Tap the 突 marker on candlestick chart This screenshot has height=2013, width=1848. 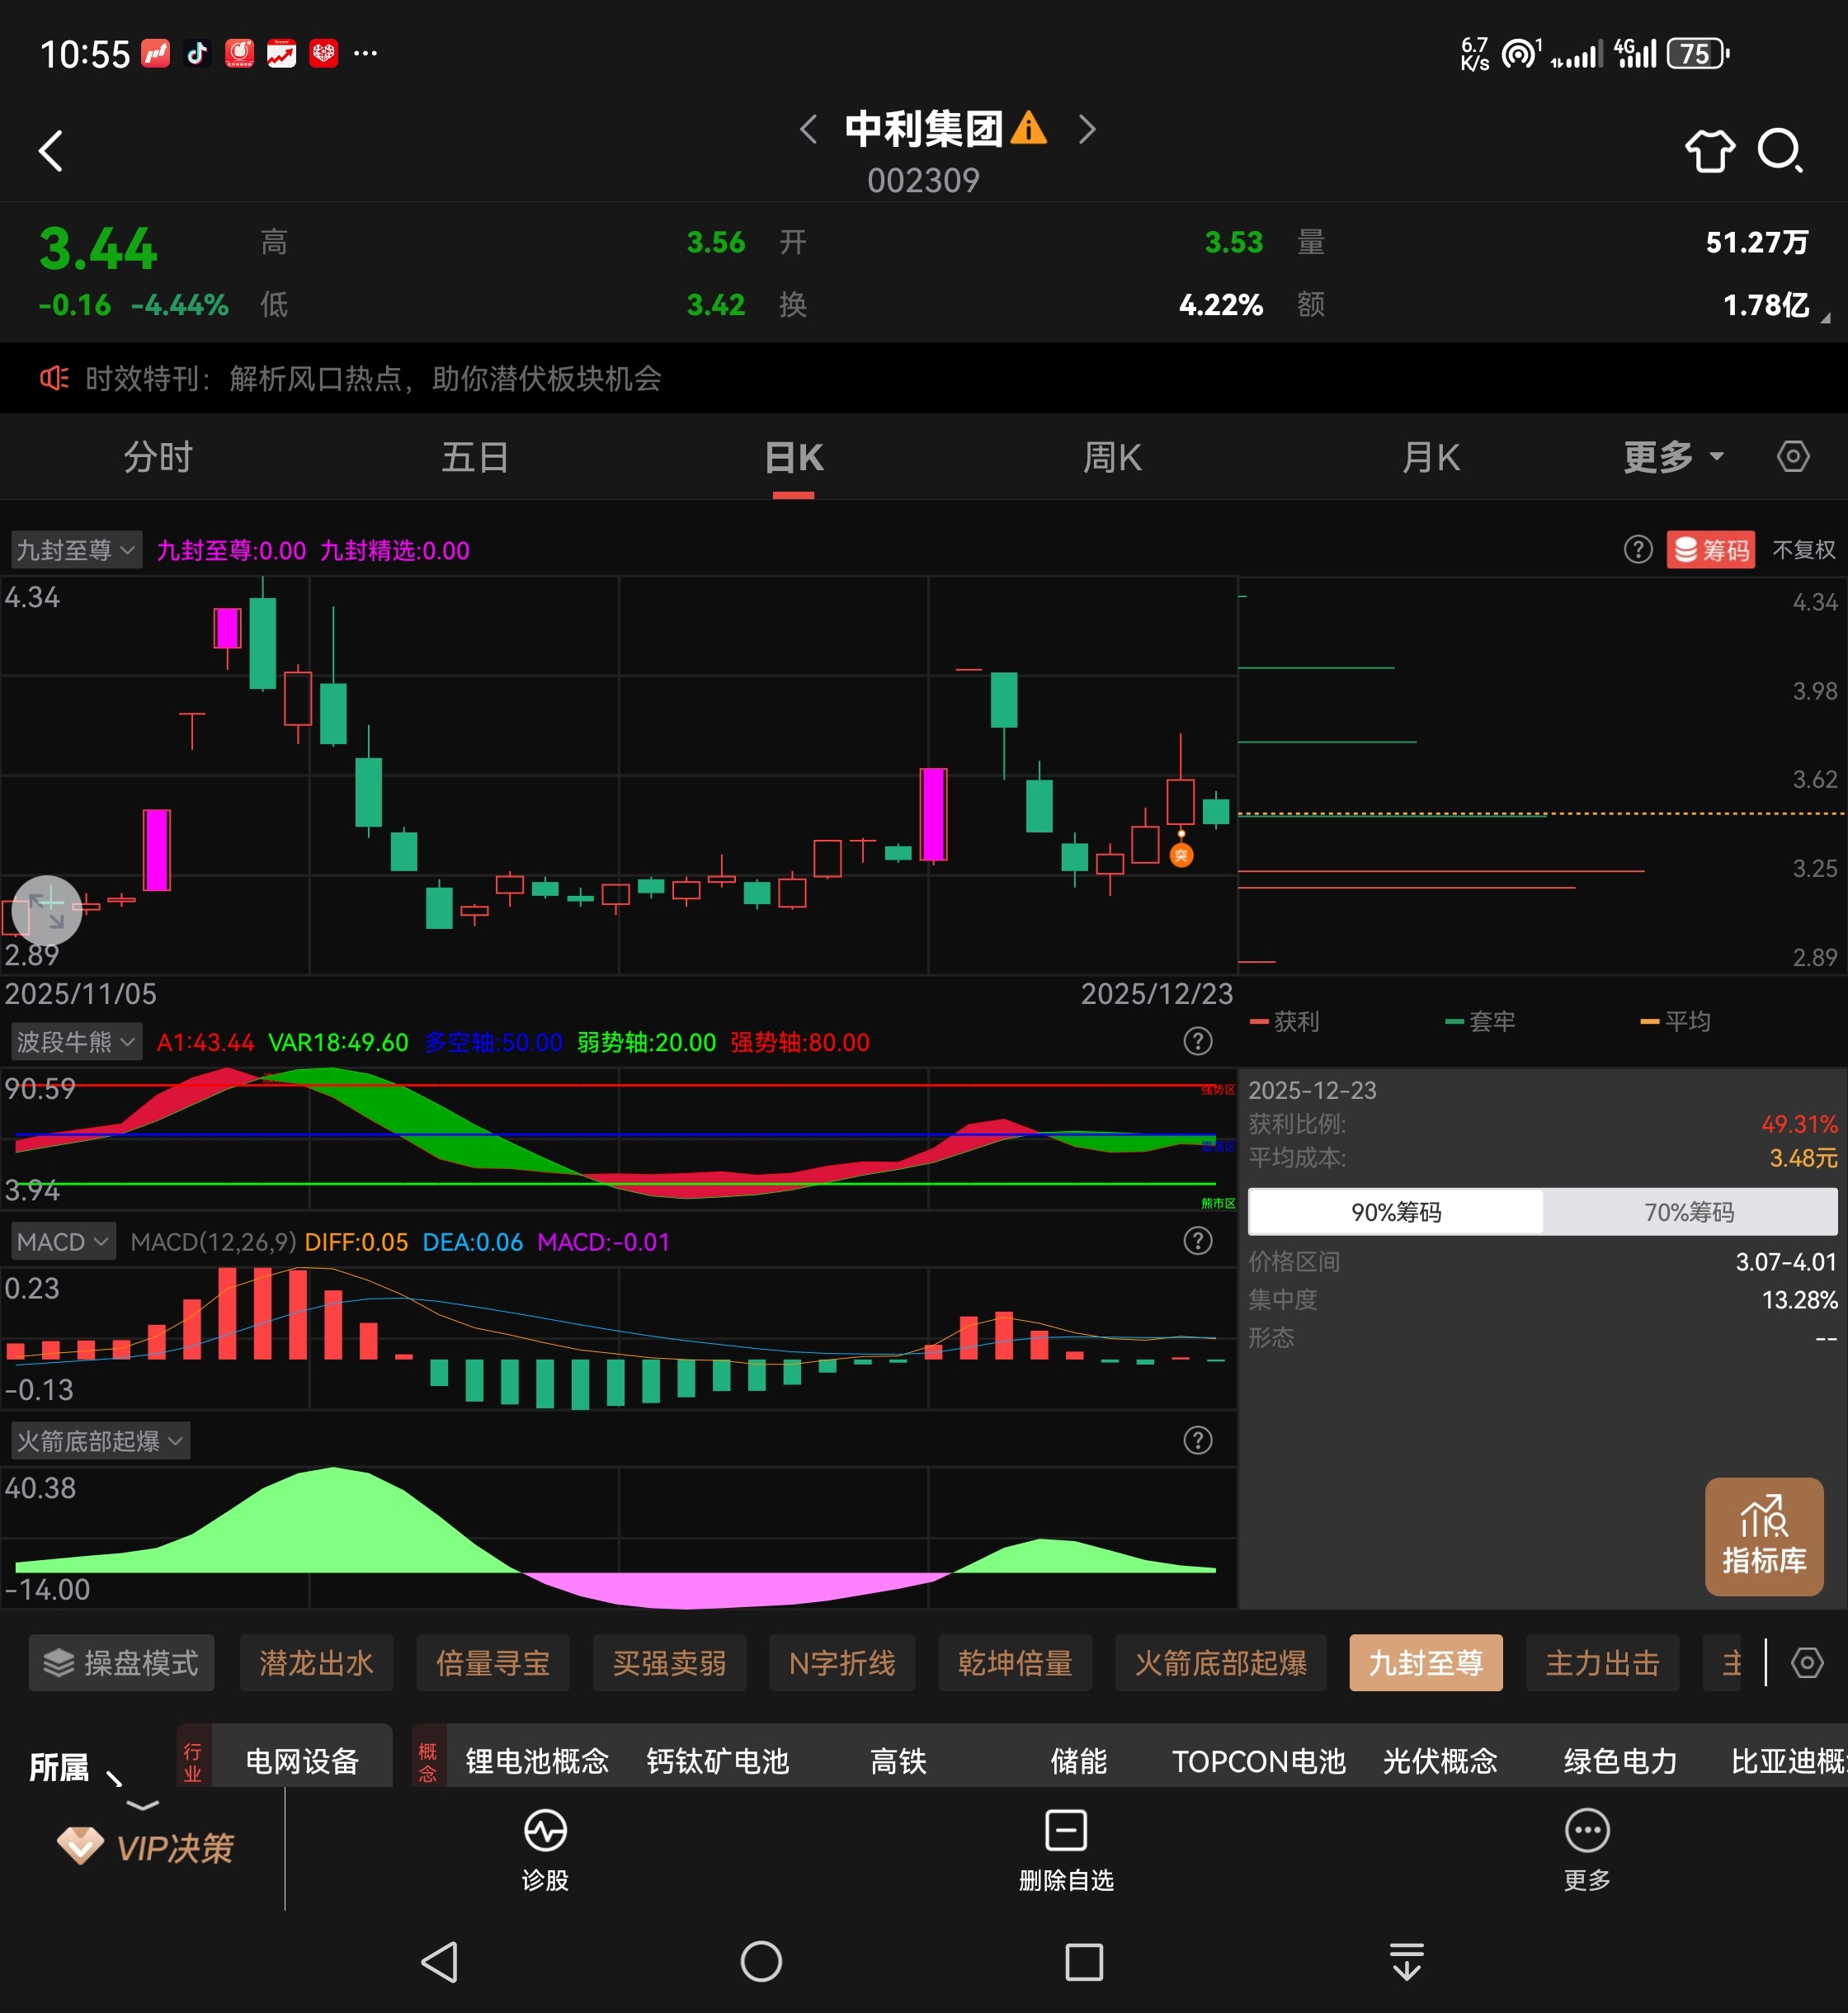pyautogui.click(x=1181, y=855)
